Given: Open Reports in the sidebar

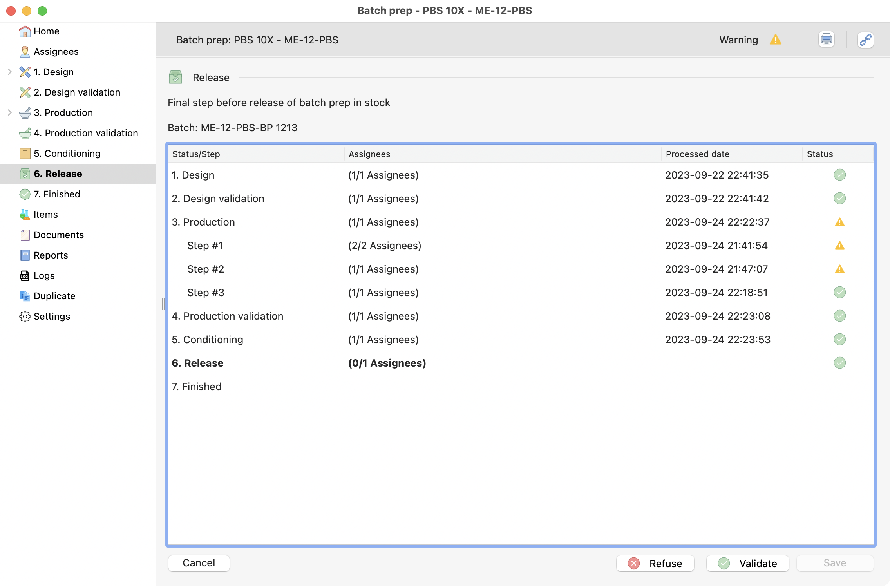Looking at the screenshot, I should tap(78, 255).
